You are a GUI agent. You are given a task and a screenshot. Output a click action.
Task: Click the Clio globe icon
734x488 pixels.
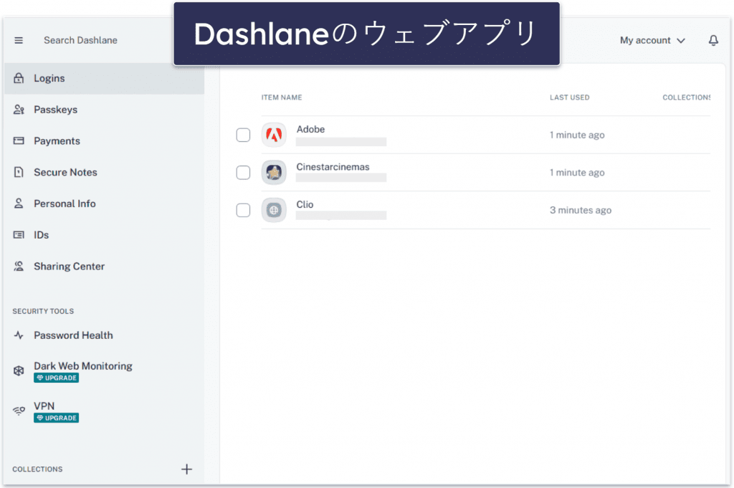(x=274, y=210)
